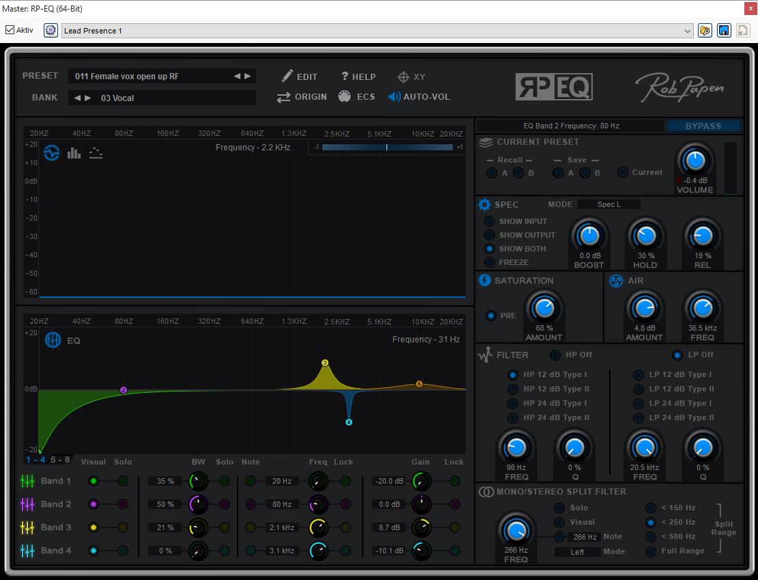Toggle the saturation PRE switch
The height and width of the screenshot is (580, 758).
[x=491, y=316]
